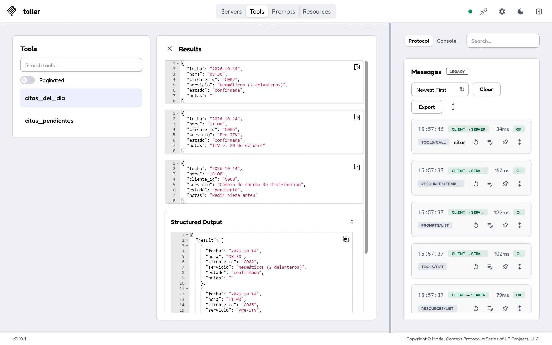Screen dimensions: 552x345
Task: Switch to the Prompts tab
Action: coord(283,11)
